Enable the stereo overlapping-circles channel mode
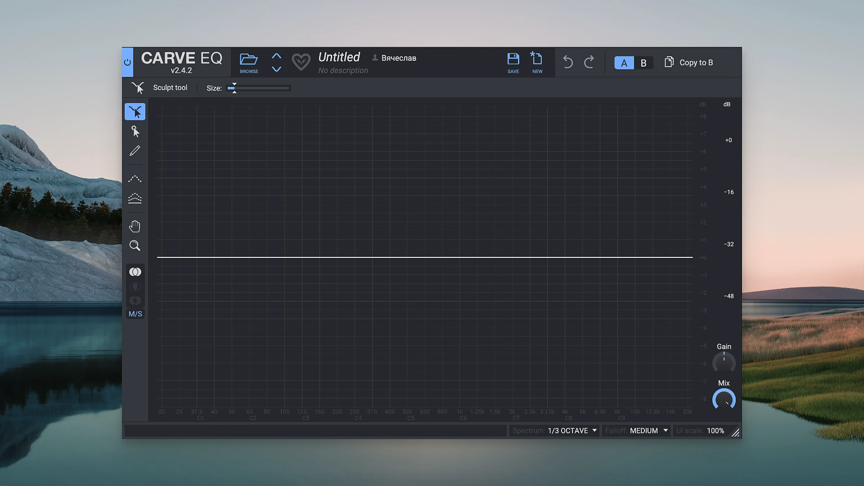 [135, 272]
